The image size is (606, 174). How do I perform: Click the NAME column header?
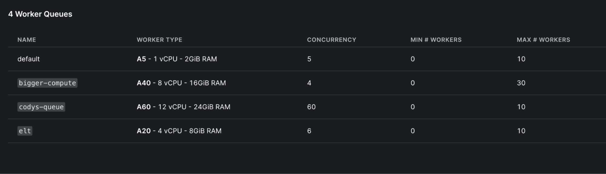coord(27,40)
